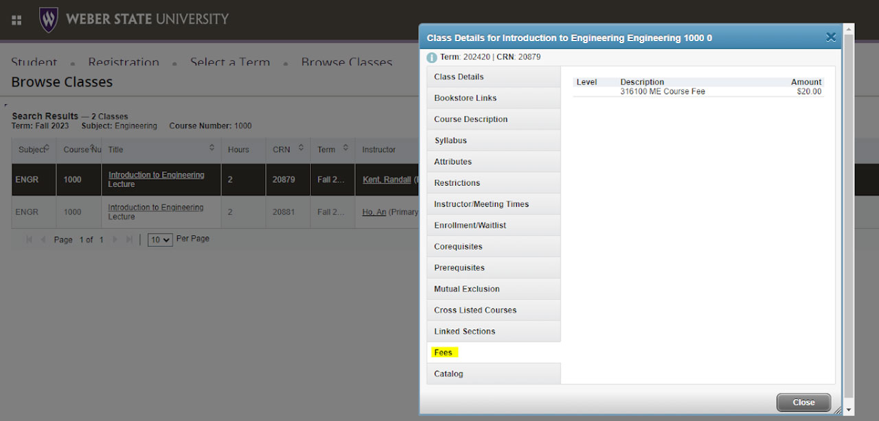This screenshot has height=421, width=879.
Task: Open the Catalog tab
Action: point(448,374)
